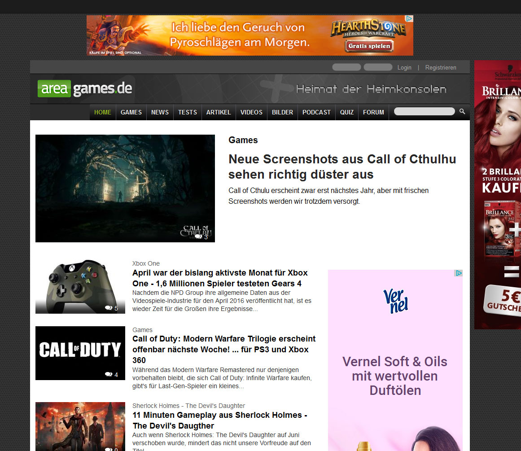Click the second login field in top bar
The height and width of the screenshot is (451, 521).
point(378,67)
